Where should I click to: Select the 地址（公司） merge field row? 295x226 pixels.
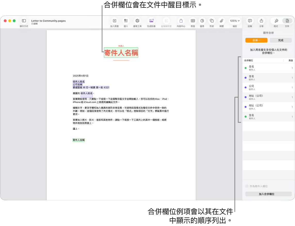point(263,97)
